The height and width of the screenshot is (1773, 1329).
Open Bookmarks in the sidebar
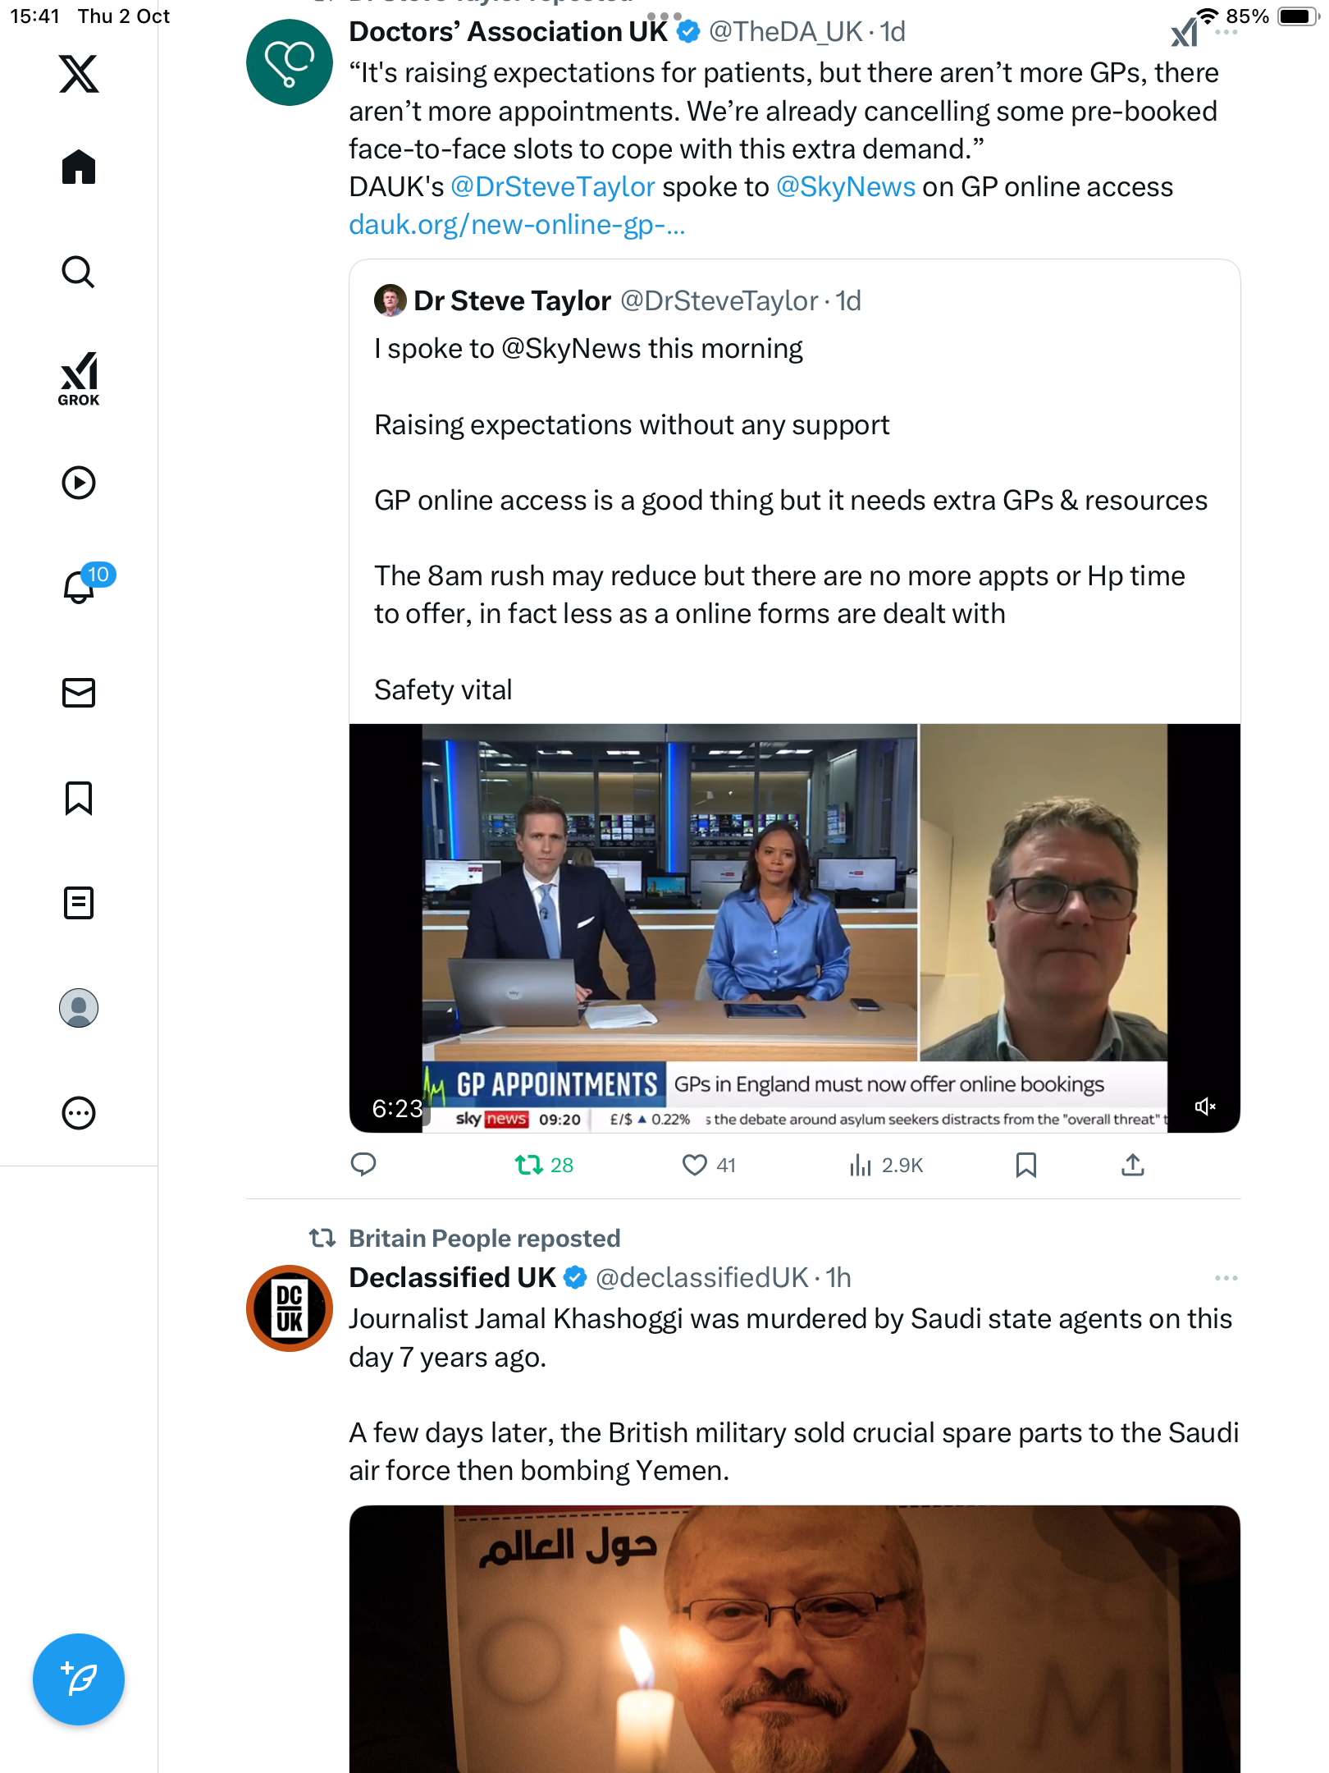tap(79, 798)
